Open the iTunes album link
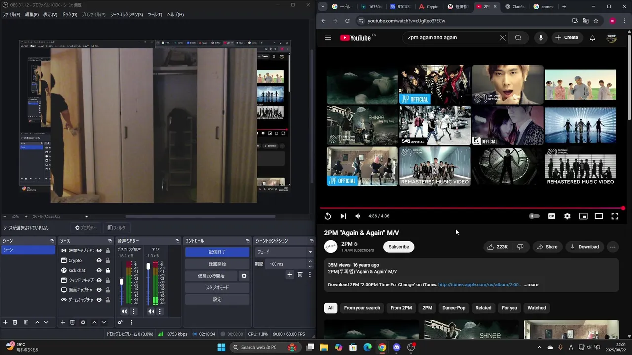 click(479, 284)
